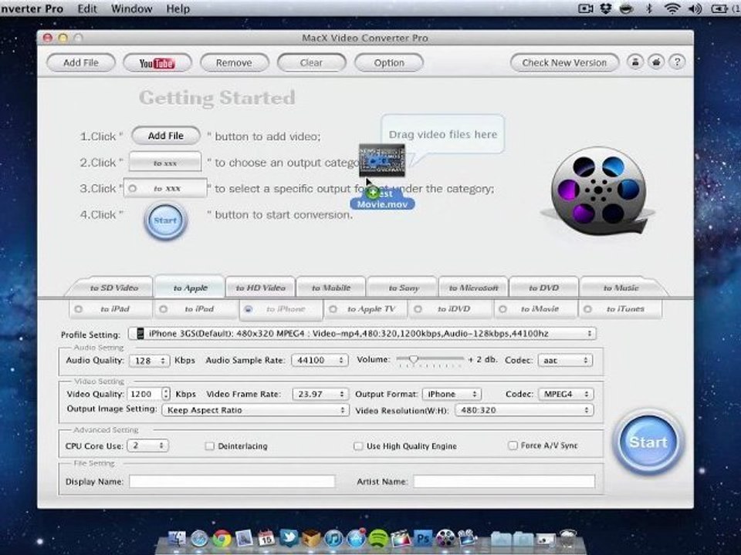The height and width of the screenshot is (555, 741).
Task: Click the Add File toolbar button
Action: point(81,62)
